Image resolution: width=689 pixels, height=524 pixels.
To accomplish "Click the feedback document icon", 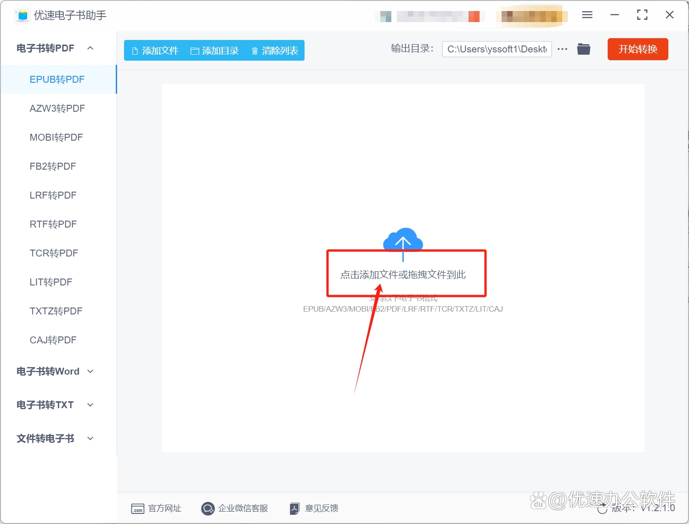I will point(294,508).
